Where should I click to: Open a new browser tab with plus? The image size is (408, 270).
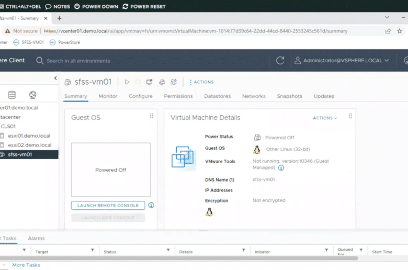59,18
